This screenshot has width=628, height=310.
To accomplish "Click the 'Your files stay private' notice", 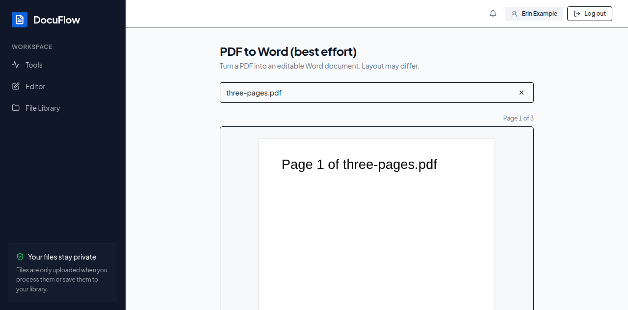I will coord(63,273).
